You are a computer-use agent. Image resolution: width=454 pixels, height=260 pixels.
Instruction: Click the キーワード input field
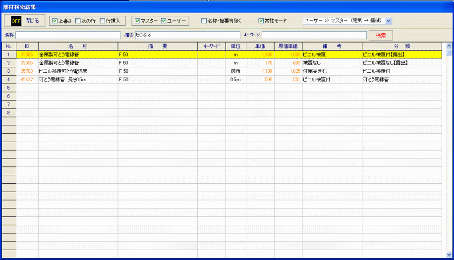(x=314, y=35)
